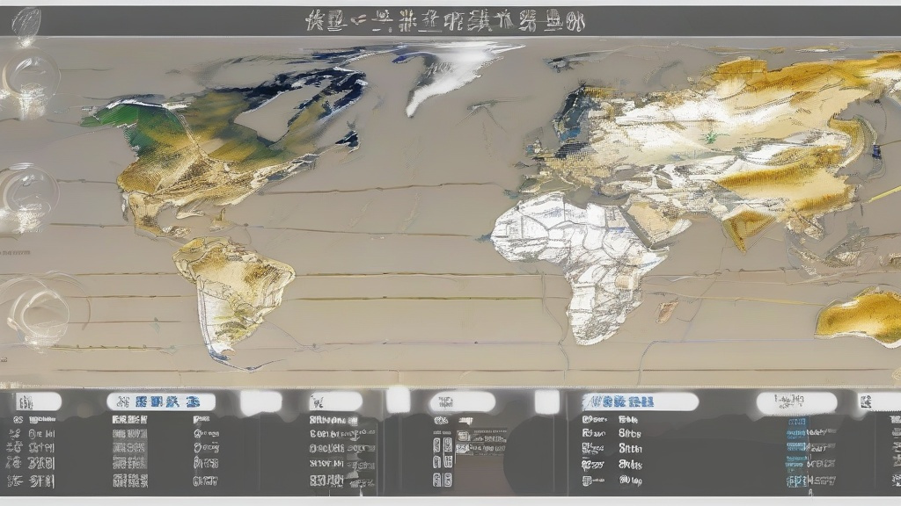Open the white pill dropdown with dark numbers at right

(796, 402)
